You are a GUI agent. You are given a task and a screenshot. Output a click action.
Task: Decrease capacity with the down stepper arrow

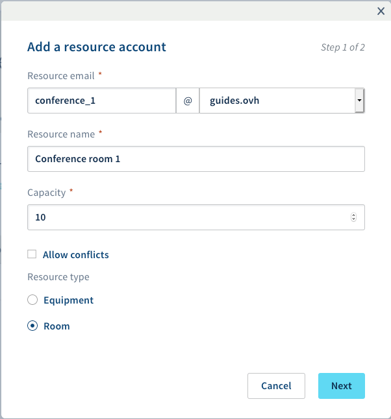tap(353, 220)
